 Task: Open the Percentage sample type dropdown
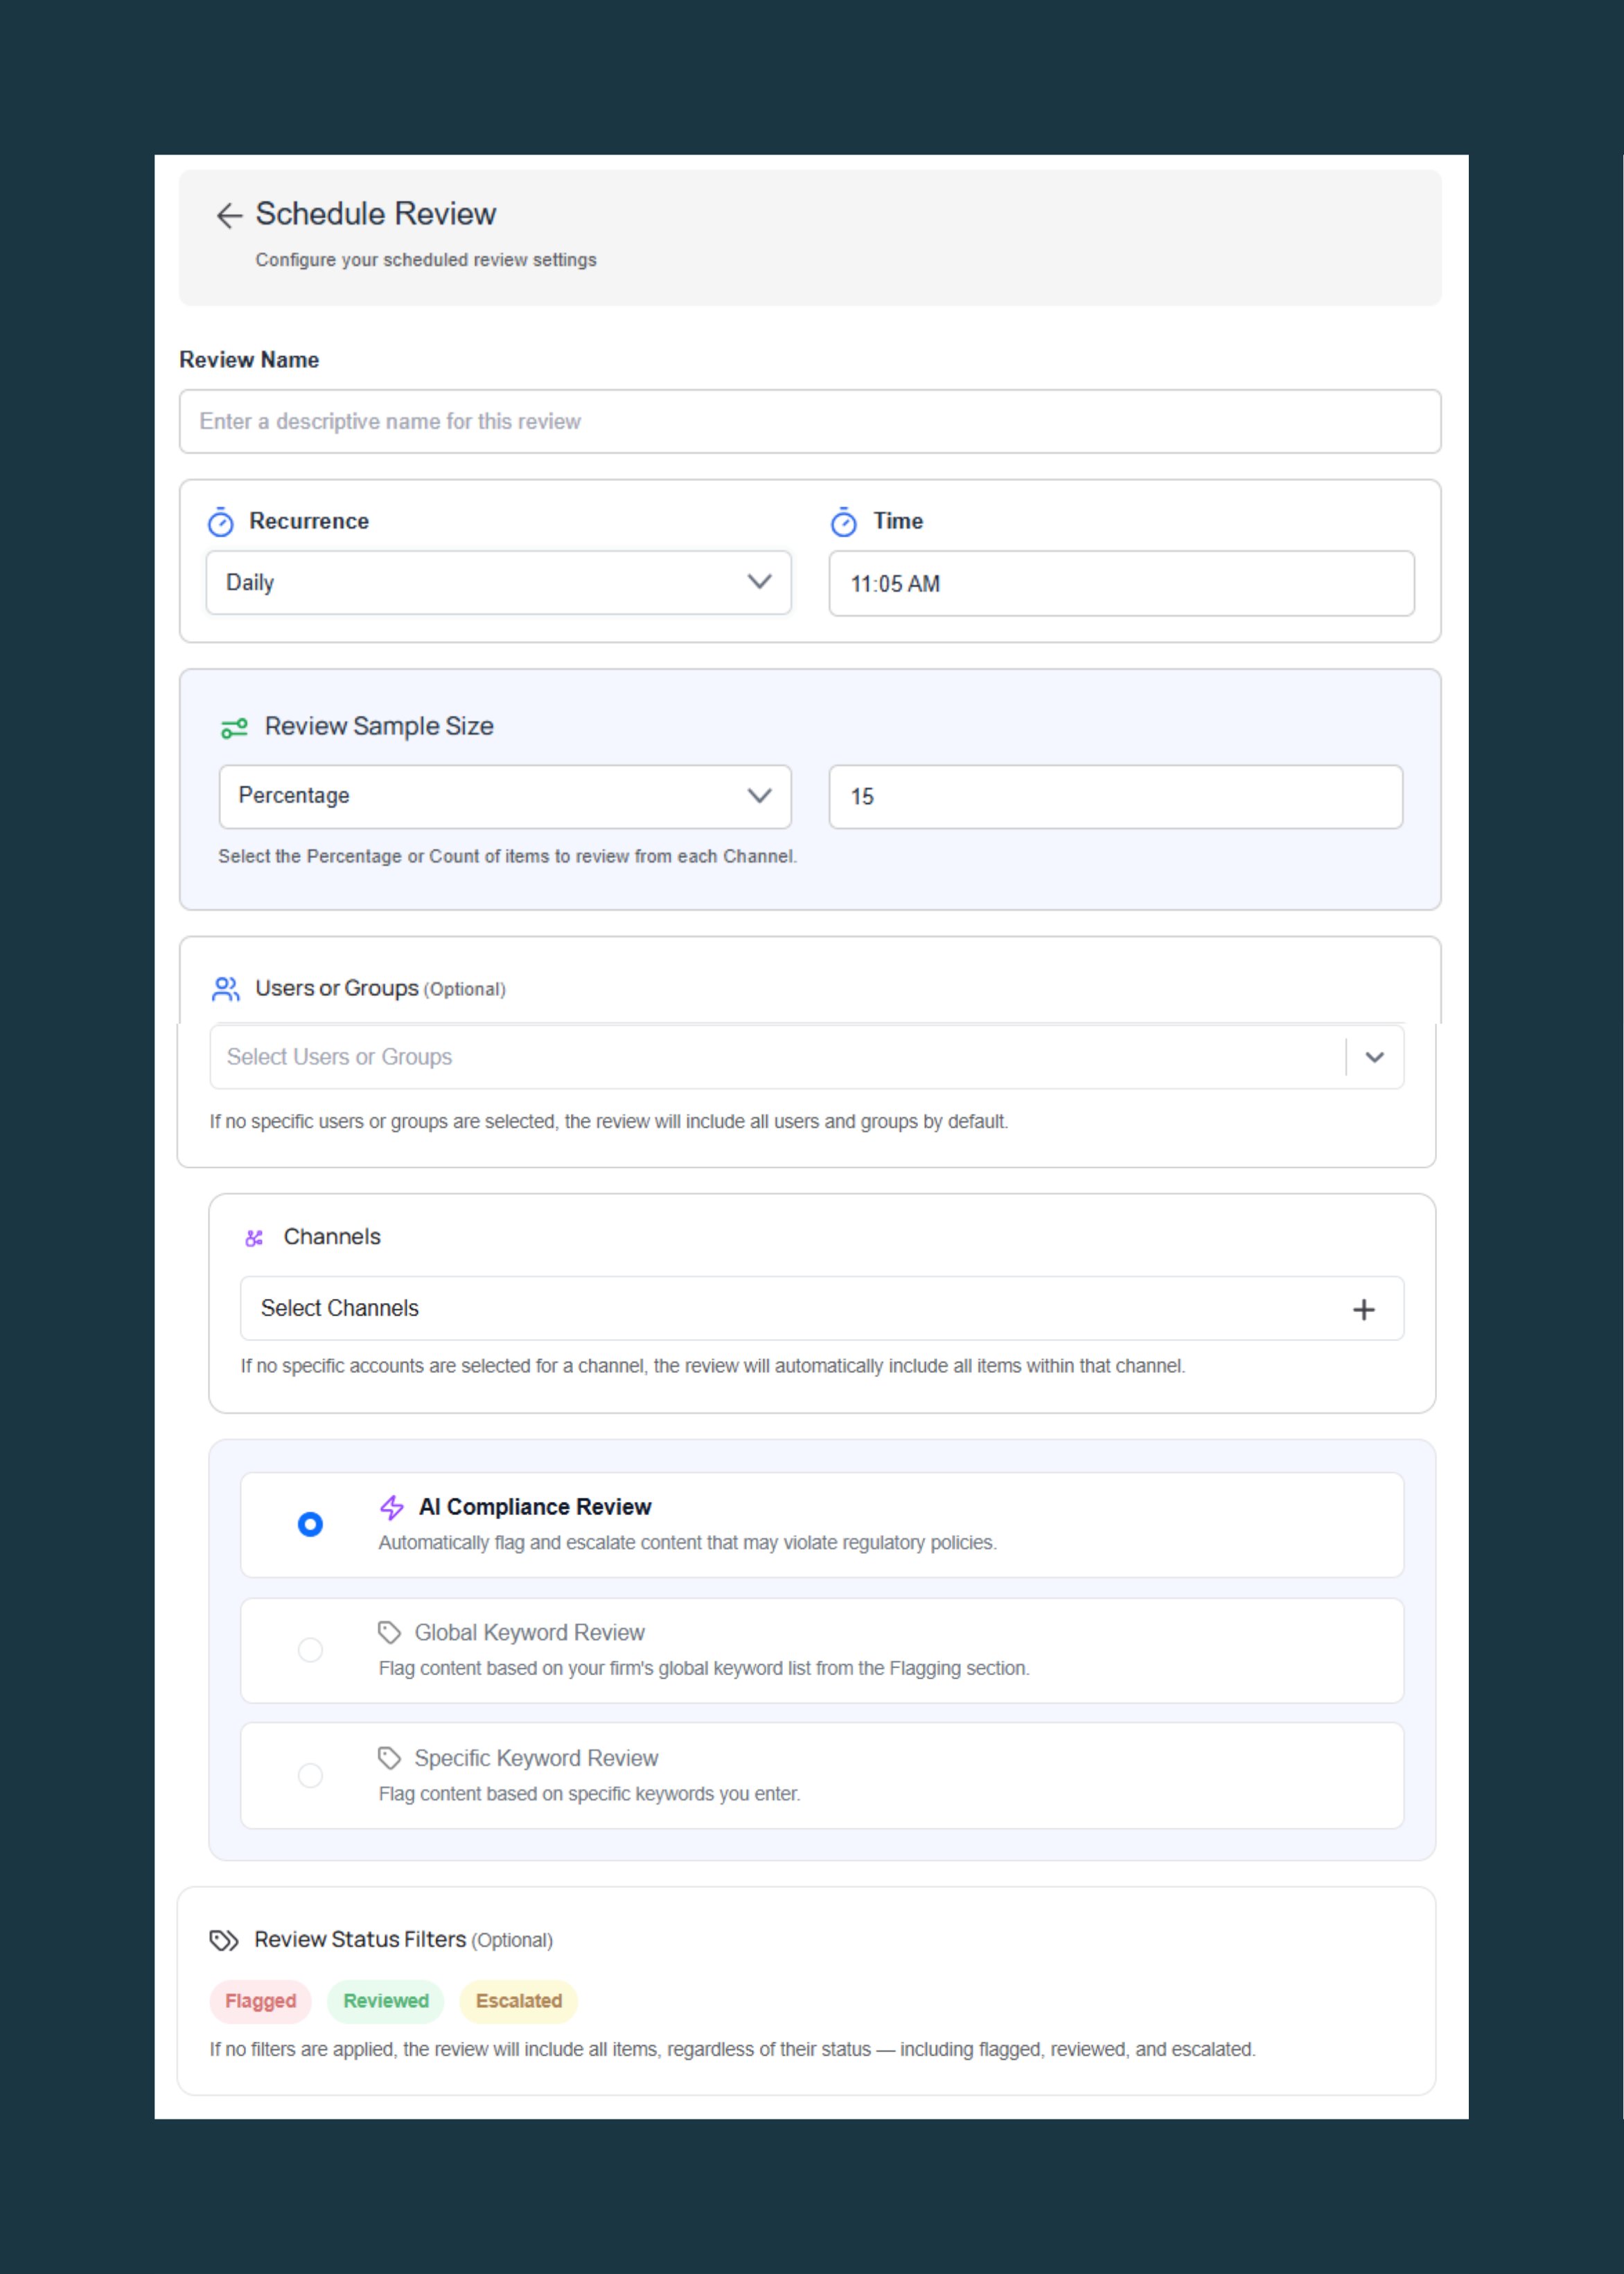pos(505,796)
